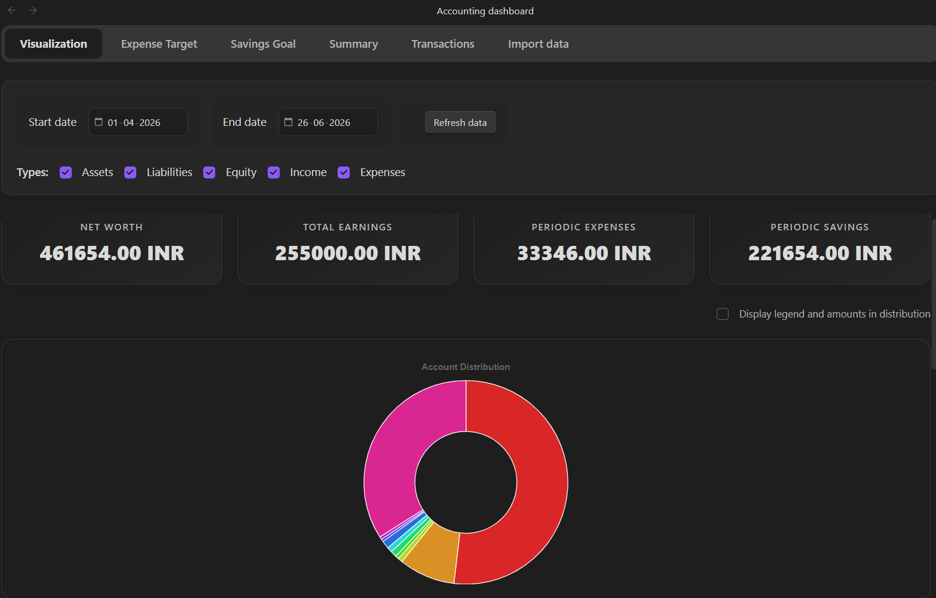Click the back arrow navigation icon
Image resolution: width=936 pixels, height=598 pixels.
(x=12, y=10)
